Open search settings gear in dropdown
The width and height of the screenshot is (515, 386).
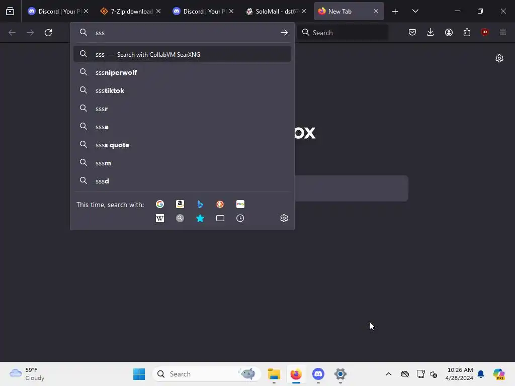pos(284,218)
